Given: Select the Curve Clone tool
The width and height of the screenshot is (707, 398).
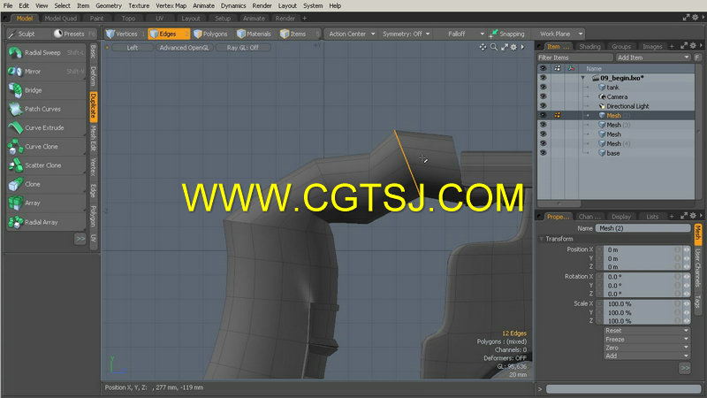Looking at the screenshot, I should click(x=46, y=147).
